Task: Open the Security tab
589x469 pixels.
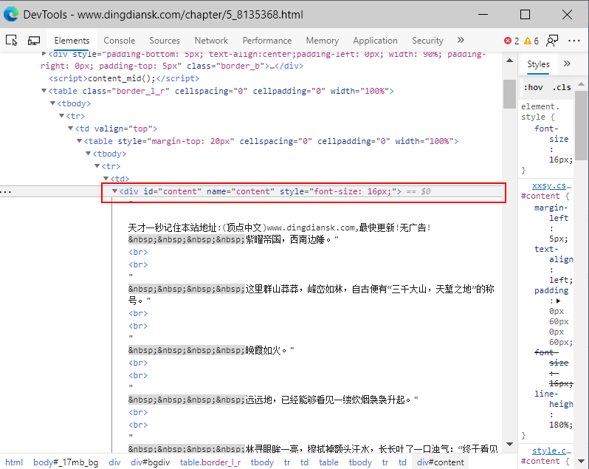Action: click(x=427, y=41)
